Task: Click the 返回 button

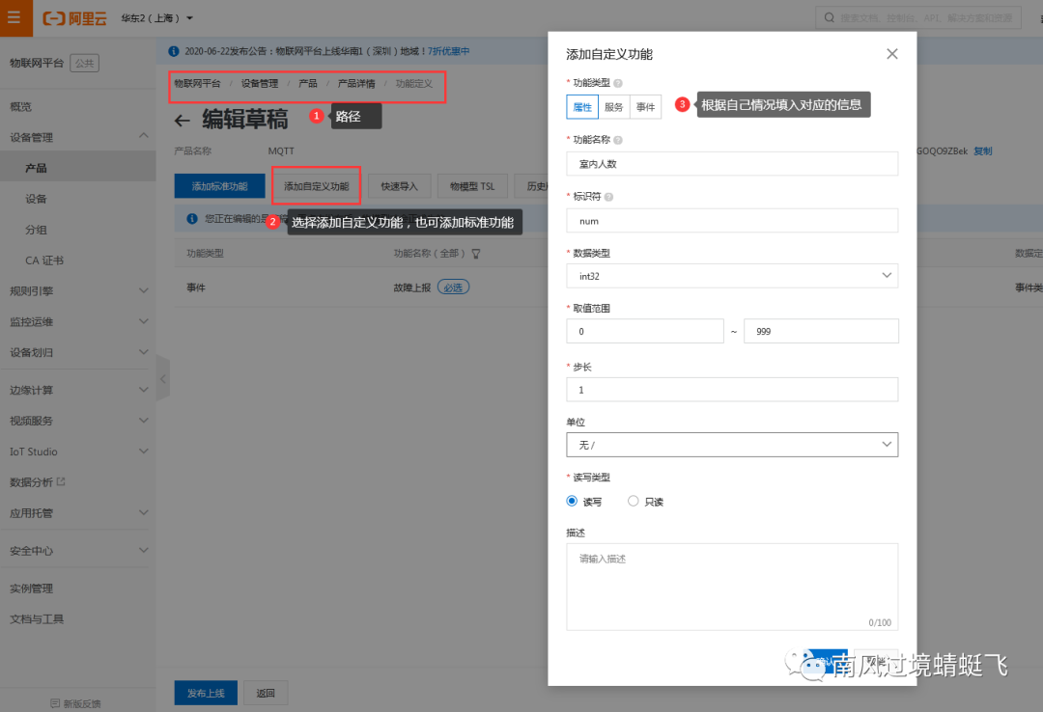Action: click(266, 693)
